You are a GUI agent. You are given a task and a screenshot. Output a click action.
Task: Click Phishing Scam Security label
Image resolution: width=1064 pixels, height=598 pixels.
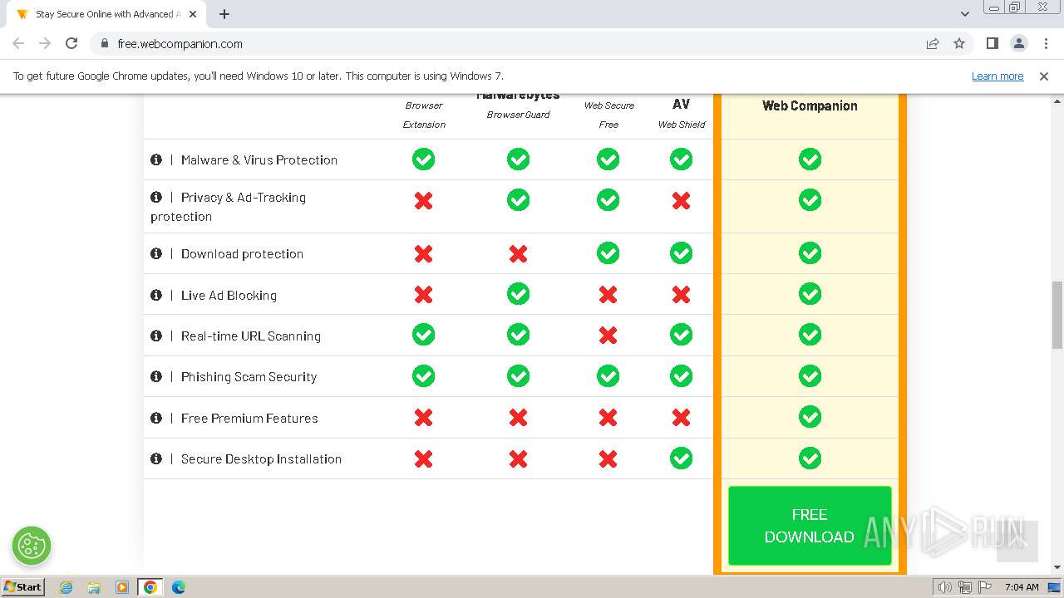click(x=249, y=376)
